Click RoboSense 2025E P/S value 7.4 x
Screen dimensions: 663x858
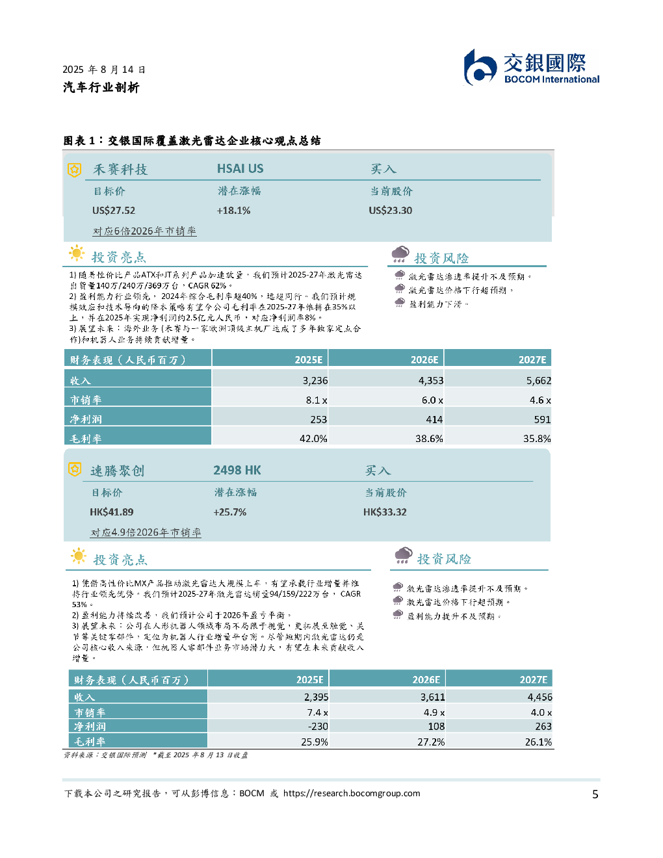(x=318, y=713)
